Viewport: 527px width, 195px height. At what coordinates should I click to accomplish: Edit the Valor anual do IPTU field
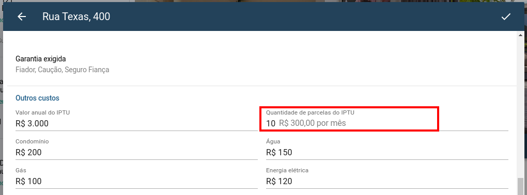pyautogui.click(x=136, y=123)
